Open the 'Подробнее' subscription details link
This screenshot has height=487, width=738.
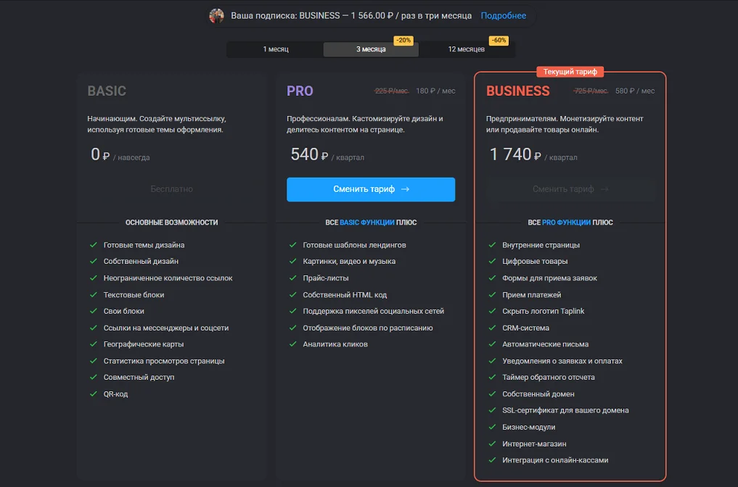coord(504,15)
